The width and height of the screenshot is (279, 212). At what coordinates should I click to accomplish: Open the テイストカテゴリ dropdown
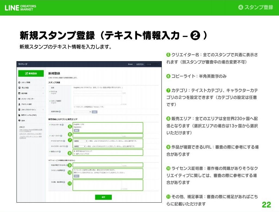click(81, 141)
